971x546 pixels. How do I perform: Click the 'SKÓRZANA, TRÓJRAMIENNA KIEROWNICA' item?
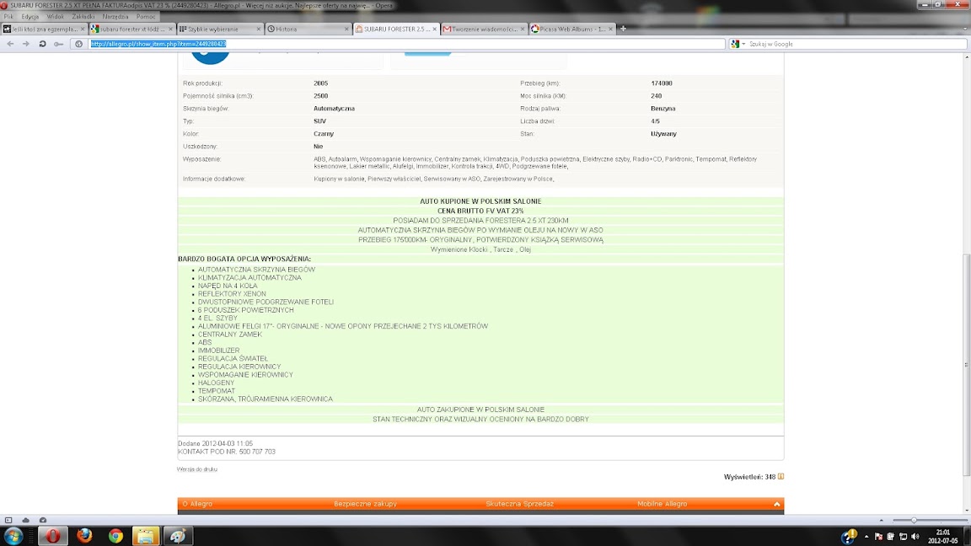265,399
